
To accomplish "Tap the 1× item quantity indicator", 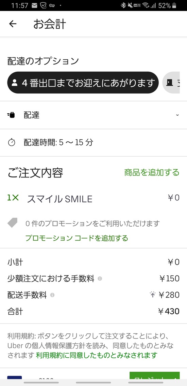I will (x=13, y=198).
